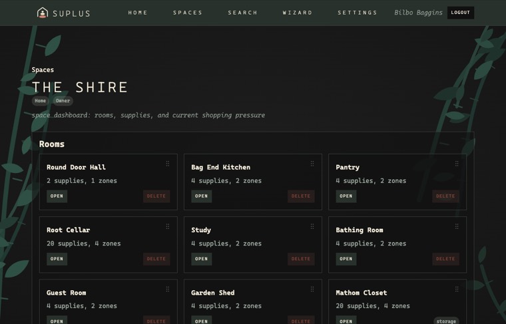Click the Home tag under The Shire

[x=40, y=101]
